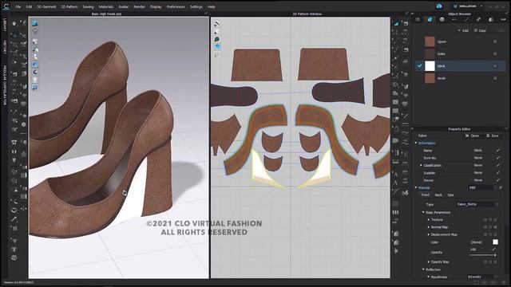Viewport: 511px width, 287px height.
Task: Collapse the Basic Parameters section
Action: tap(423, 213)
